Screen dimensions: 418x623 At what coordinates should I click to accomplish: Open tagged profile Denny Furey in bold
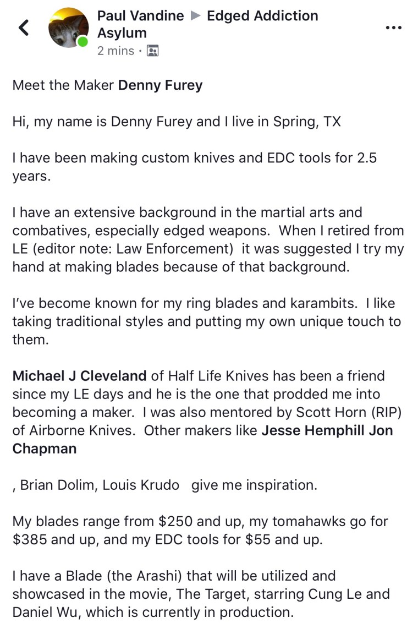pos(161,85)
